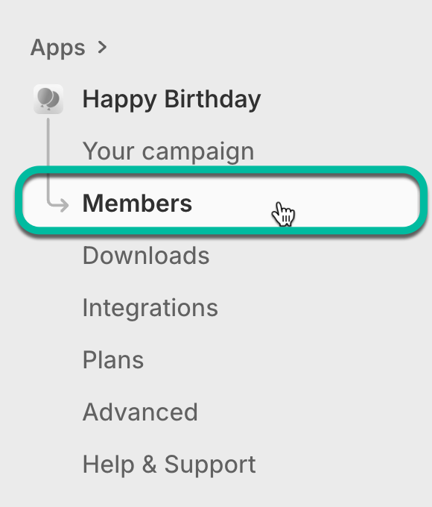Screen dimensions: 432x507
Task: Select the highlighted Members item
Action: [221, 203]
